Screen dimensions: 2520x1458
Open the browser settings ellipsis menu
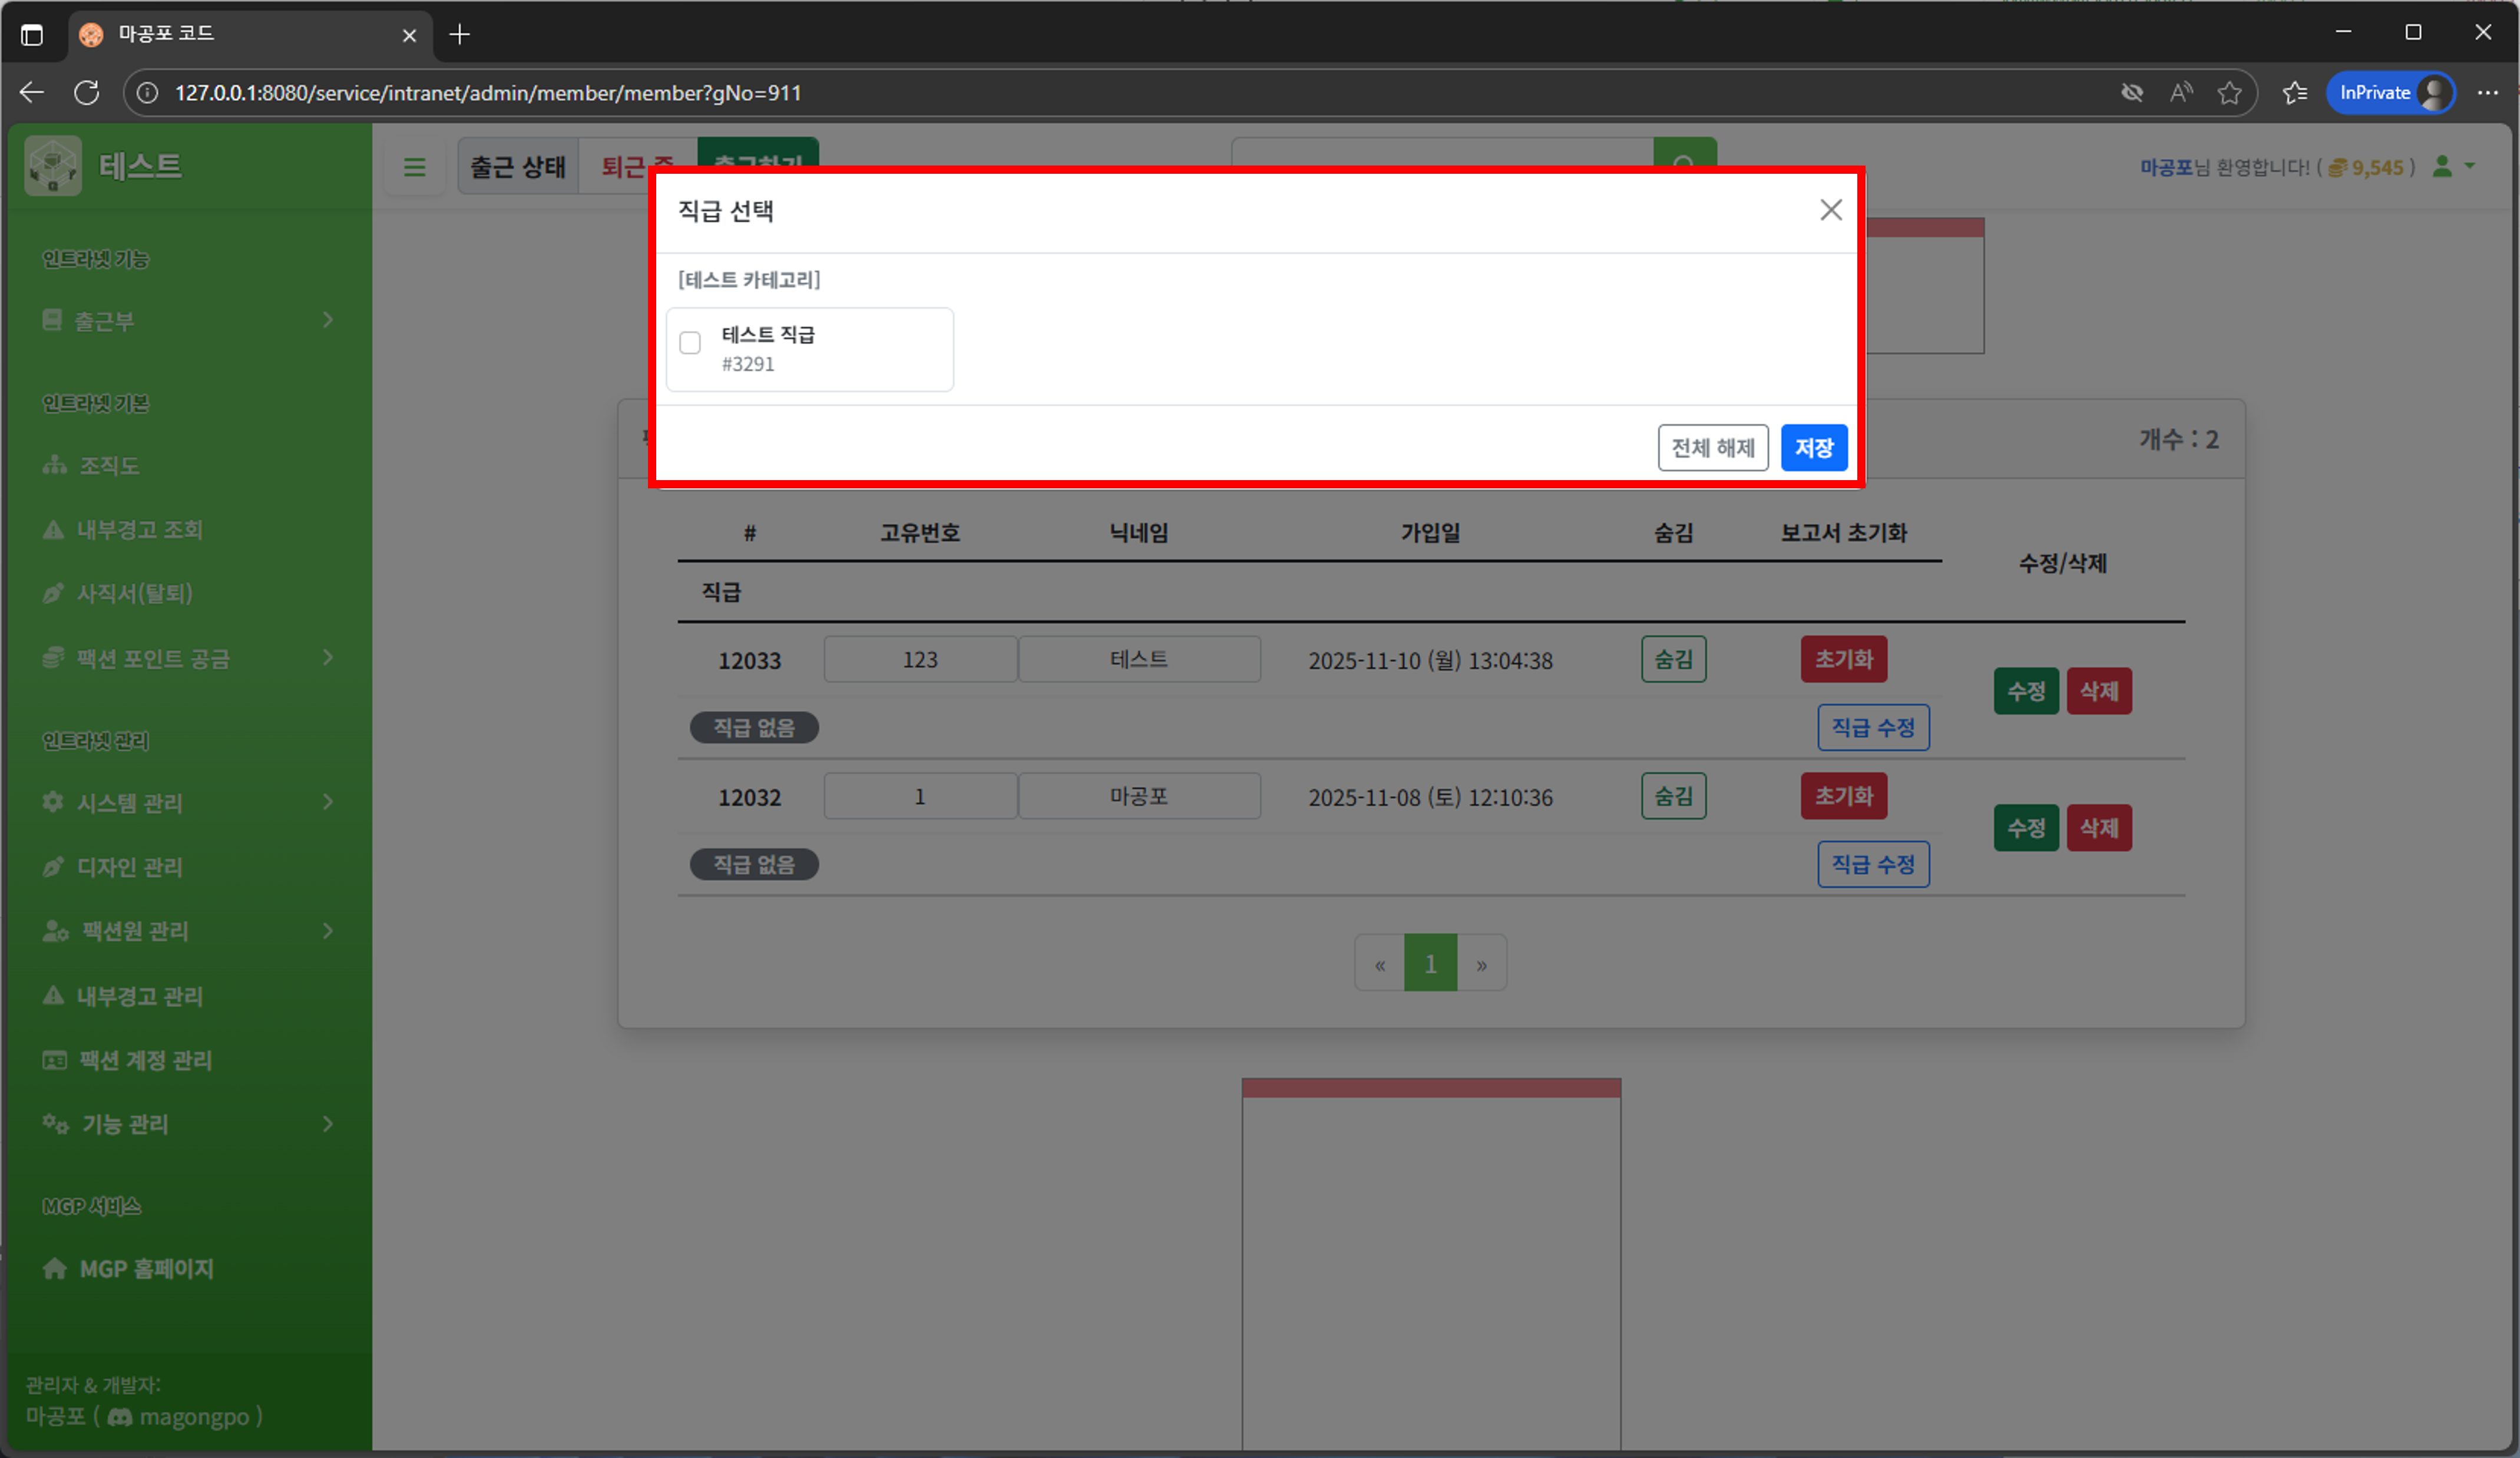[2487, 93]
